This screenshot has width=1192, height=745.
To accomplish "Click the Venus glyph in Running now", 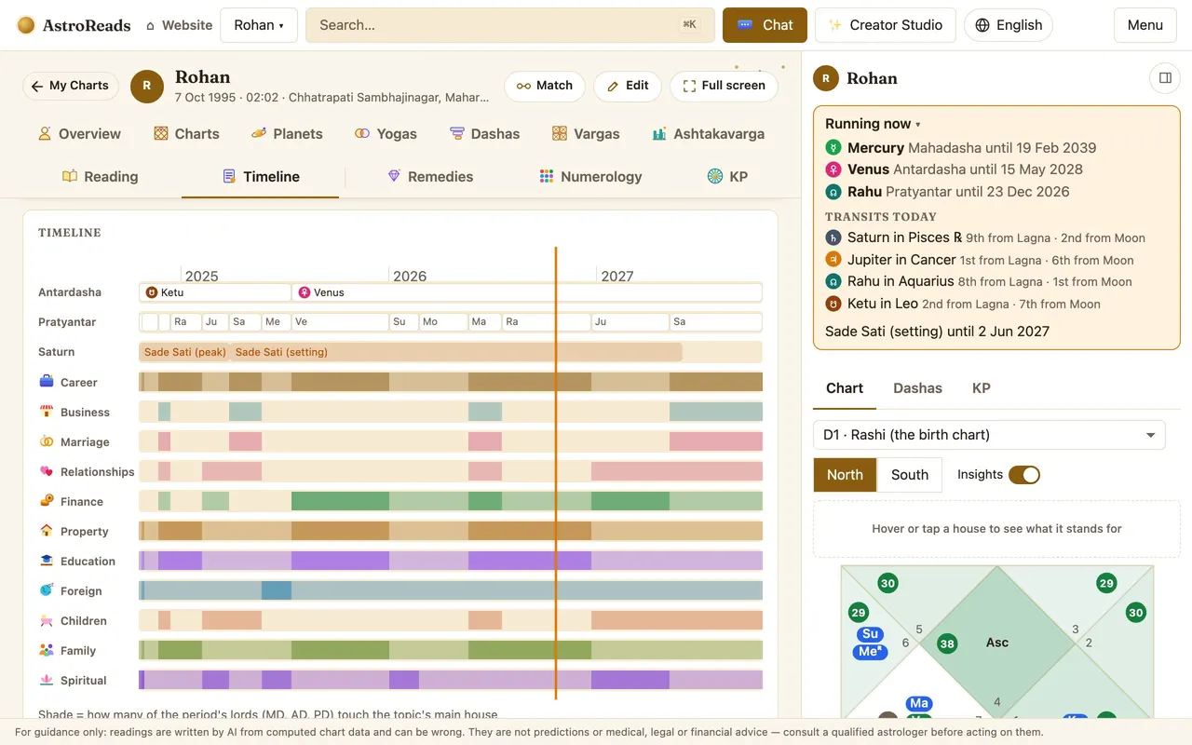I will [x=833, y=169].
